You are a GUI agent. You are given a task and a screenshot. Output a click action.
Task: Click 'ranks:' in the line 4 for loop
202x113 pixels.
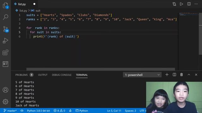click(x=54, y=28)
